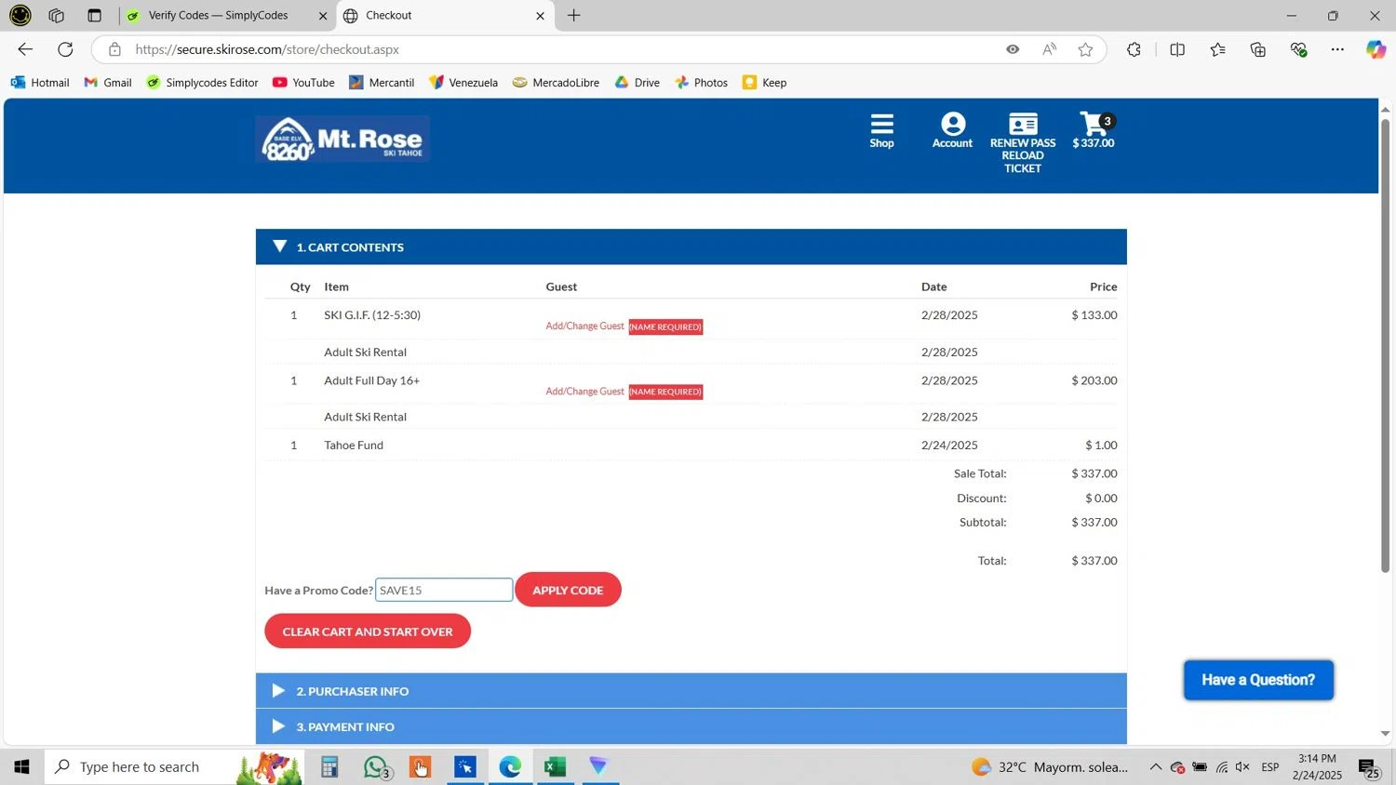Screen dimensions: 1396x785
Task: Open Simplycodes Editor bookmark
Action: point(202,82)
